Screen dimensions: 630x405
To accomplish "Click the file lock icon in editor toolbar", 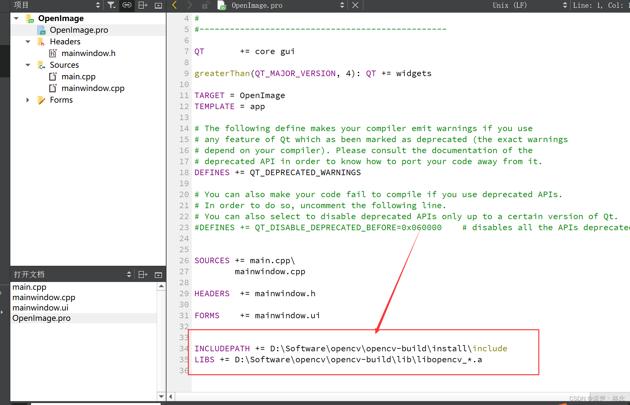I will coord(205,5).
